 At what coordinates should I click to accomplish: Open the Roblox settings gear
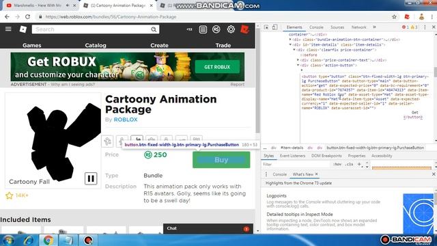(x=231, y=29)
